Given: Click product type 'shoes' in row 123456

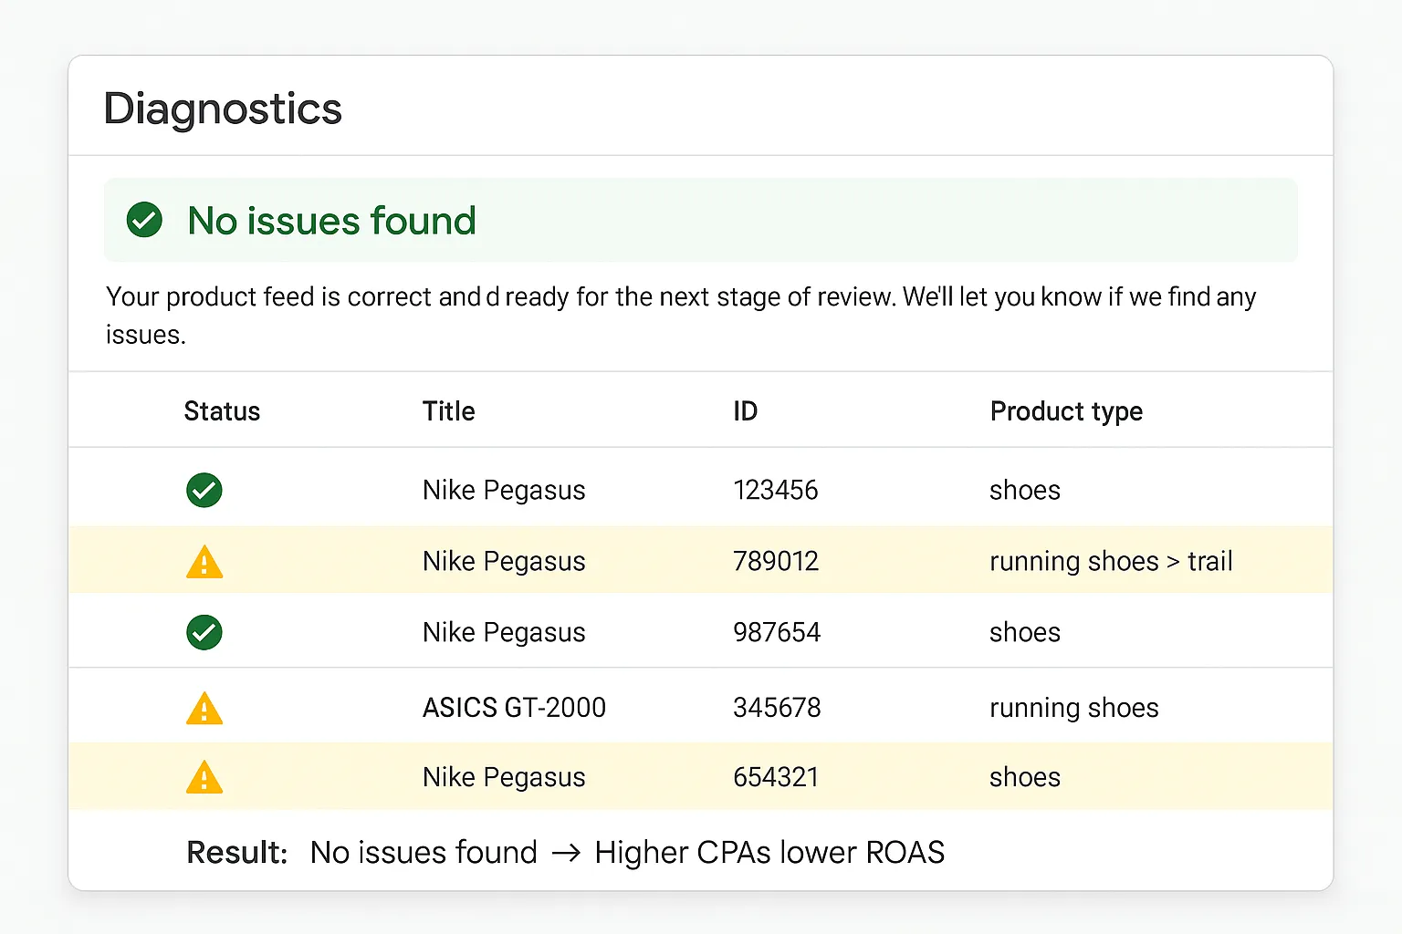Looking at the screenshot, I should coord(1025,491).
